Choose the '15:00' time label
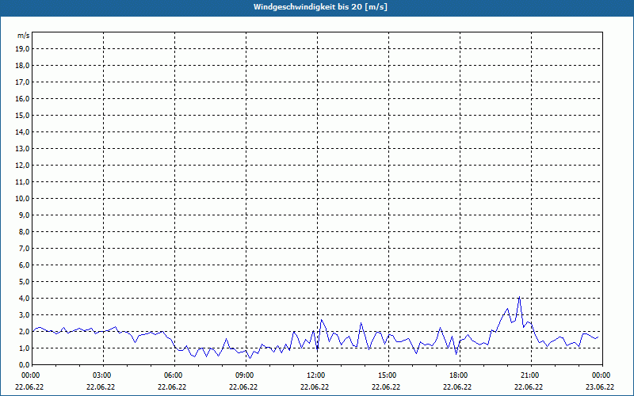Image resolution: width=634 pixels, height=396 pixels. click(388, 375)
